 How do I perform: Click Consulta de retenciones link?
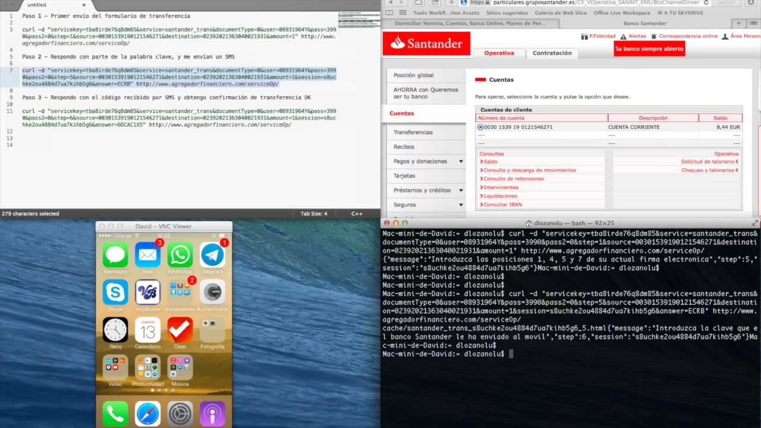(x=513, y=179)
